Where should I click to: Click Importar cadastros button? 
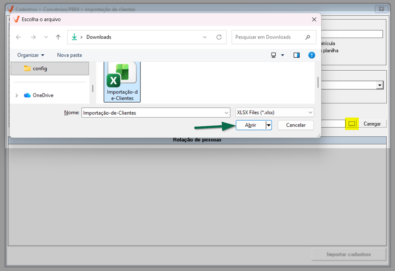click(349, 254)
